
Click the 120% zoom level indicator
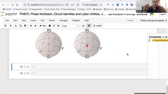tap(72, 5)
